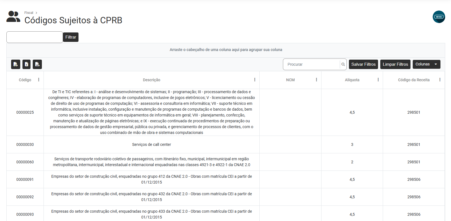Click 298501 in the call center row
Image resolution: width=451 pixels, height=221 pixels.
click(414, 144)
